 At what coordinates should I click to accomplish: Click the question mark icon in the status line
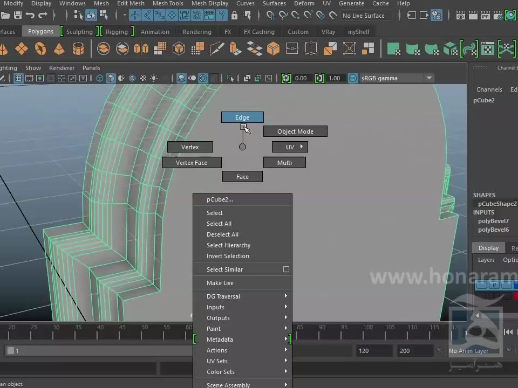[222, 15]
